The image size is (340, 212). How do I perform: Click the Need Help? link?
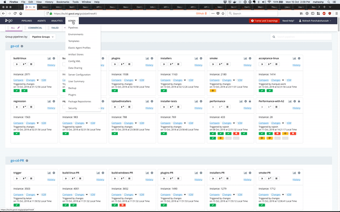click(x=288, y=21)
